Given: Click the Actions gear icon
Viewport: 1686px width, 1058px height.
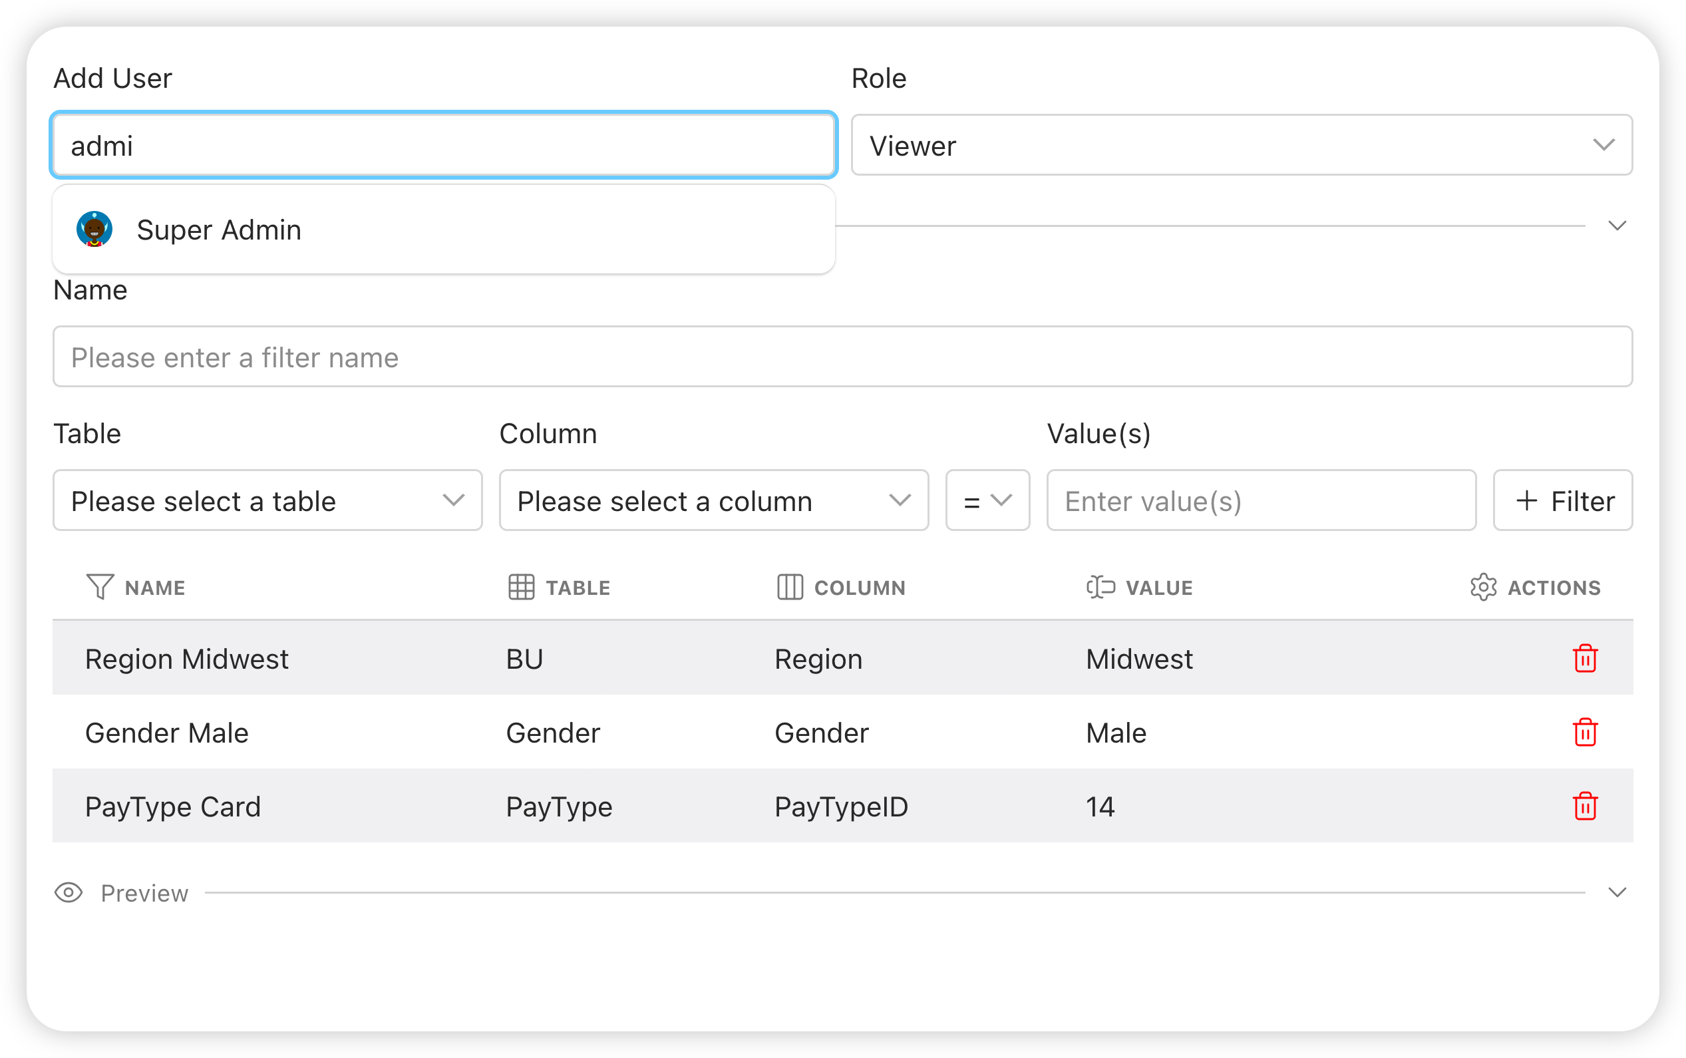Looking at the screenshot, I should [1483, 587].
